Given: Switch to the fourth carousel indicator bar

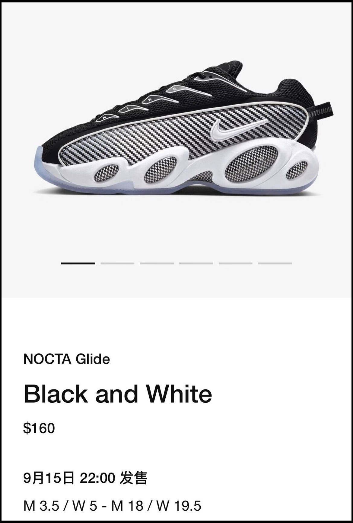Looking at the screenshot, I should click(x=196, y=263).
